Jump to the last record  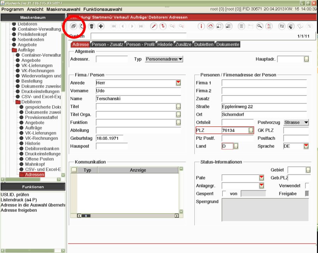(141, 26)
